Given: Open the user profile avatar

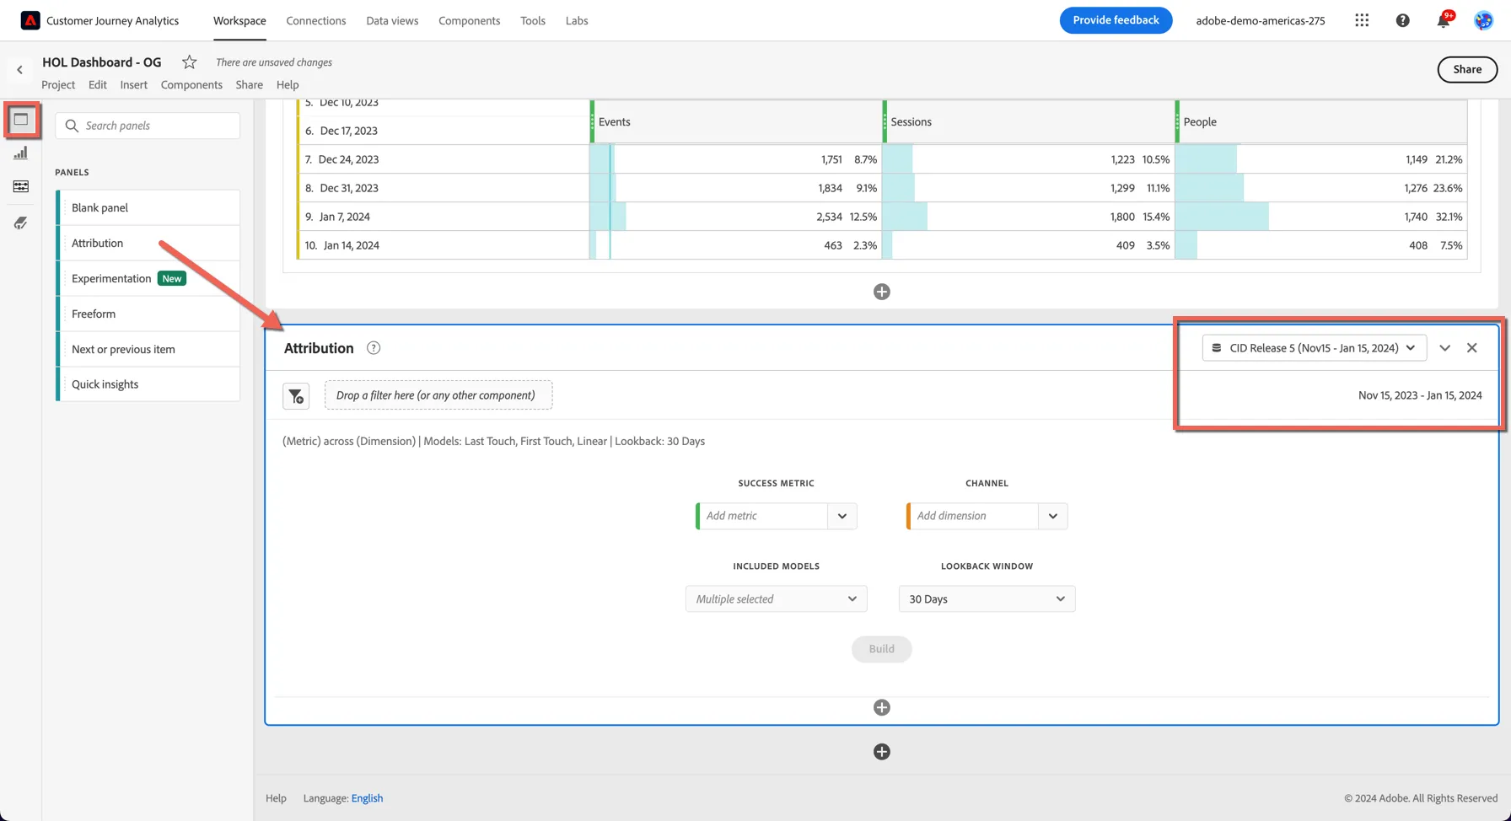Looking at the screenshot, I should click(1483, 20).
